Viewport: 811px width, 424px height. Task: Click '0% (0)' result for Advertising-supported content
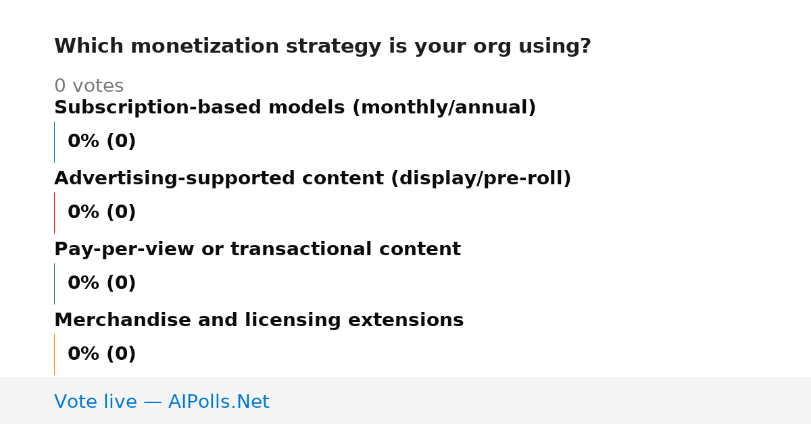pos(102,212)
